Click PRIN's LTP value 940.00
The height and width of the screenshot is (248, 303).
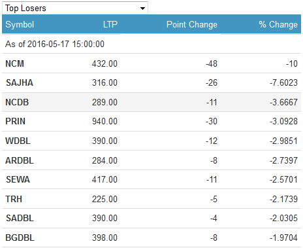[x=104, y=121]
